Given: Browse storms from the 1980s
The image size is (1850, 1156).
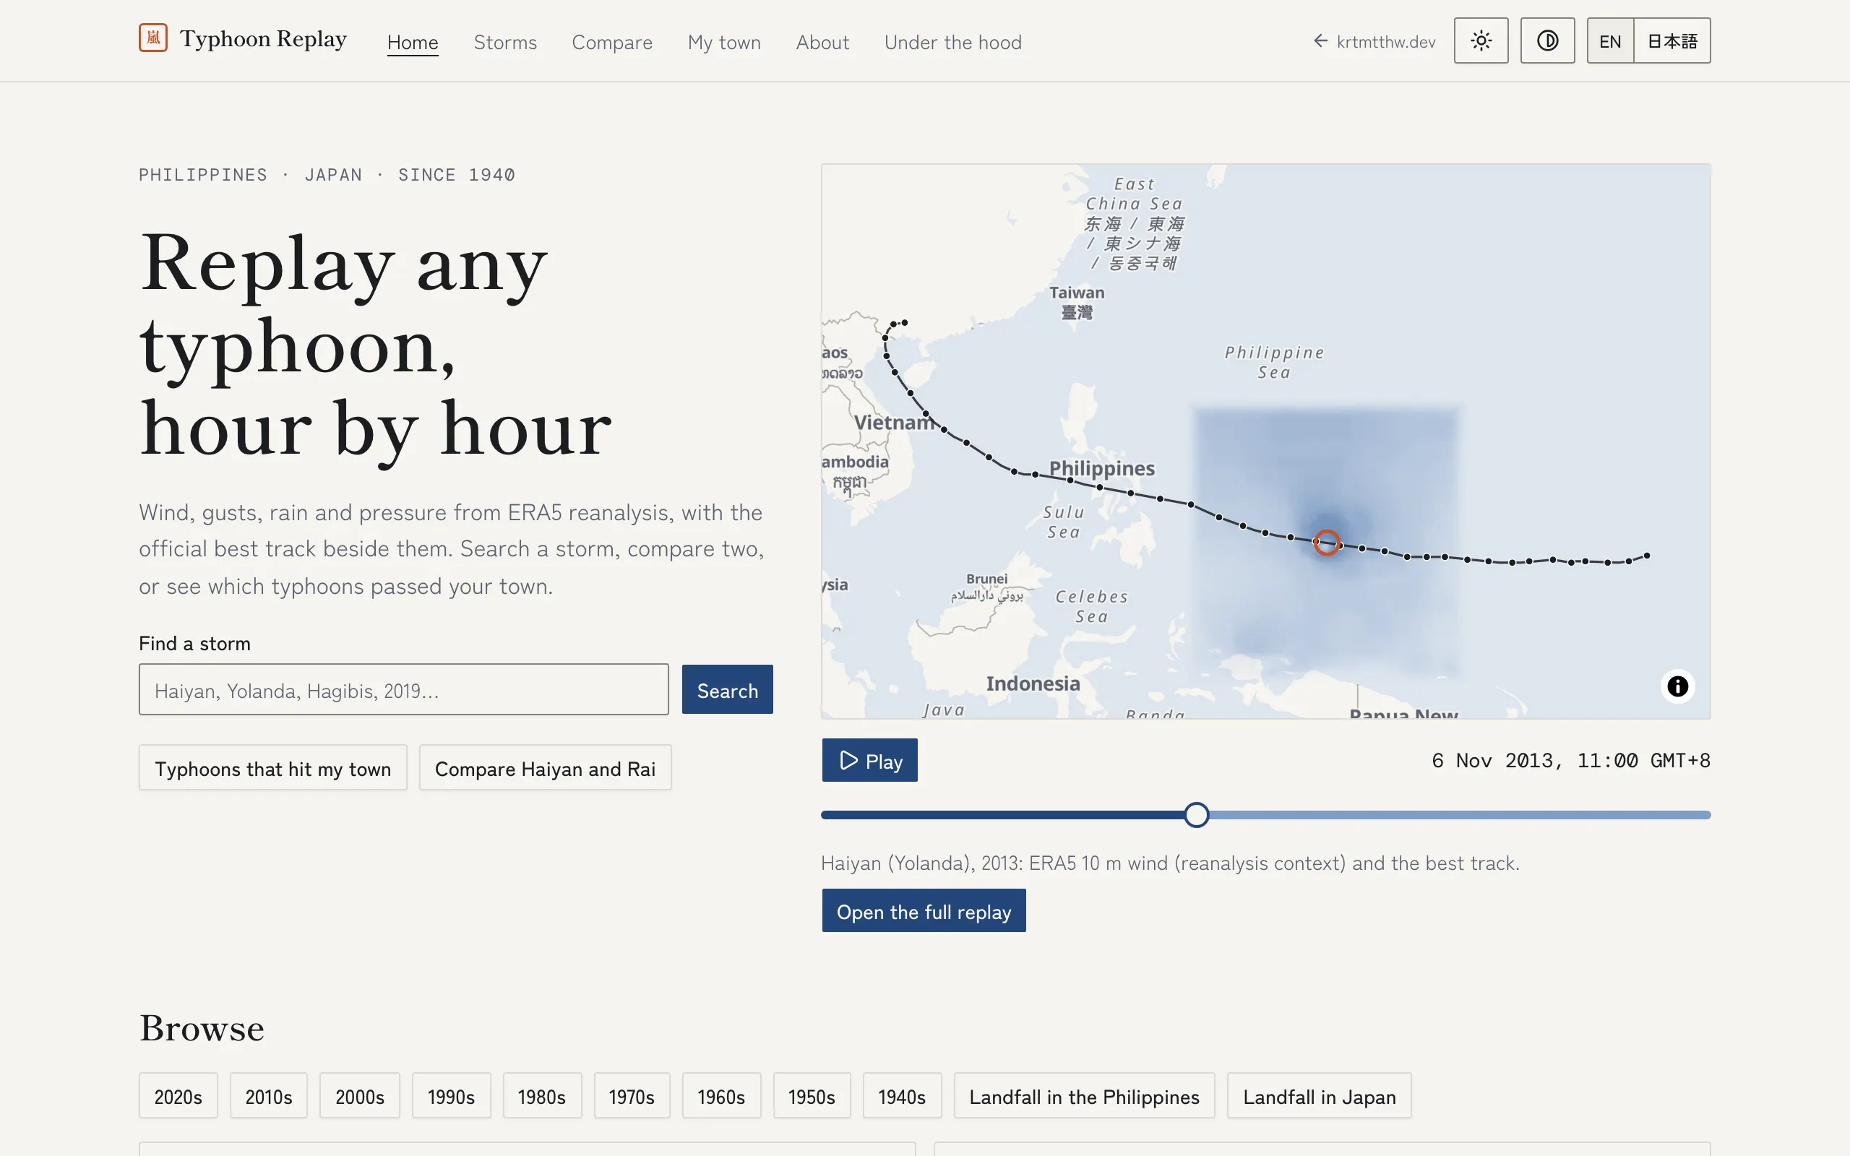Looking at the screenshot, I should tap(542, 1095).
